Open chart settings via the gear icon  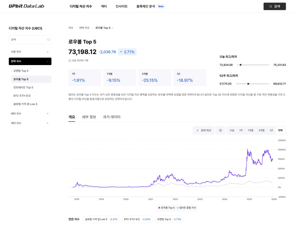tap(221, 130)
